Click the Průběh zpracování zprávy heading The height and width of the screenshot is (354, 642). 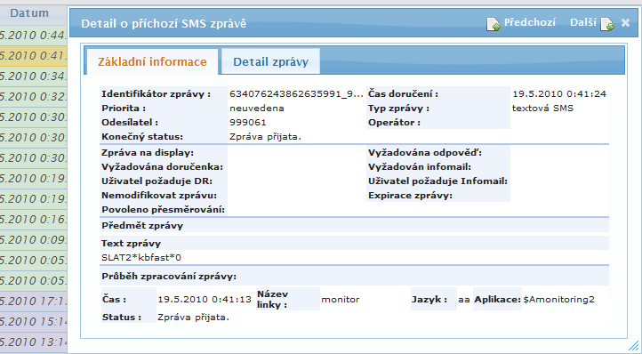[169, 277]
